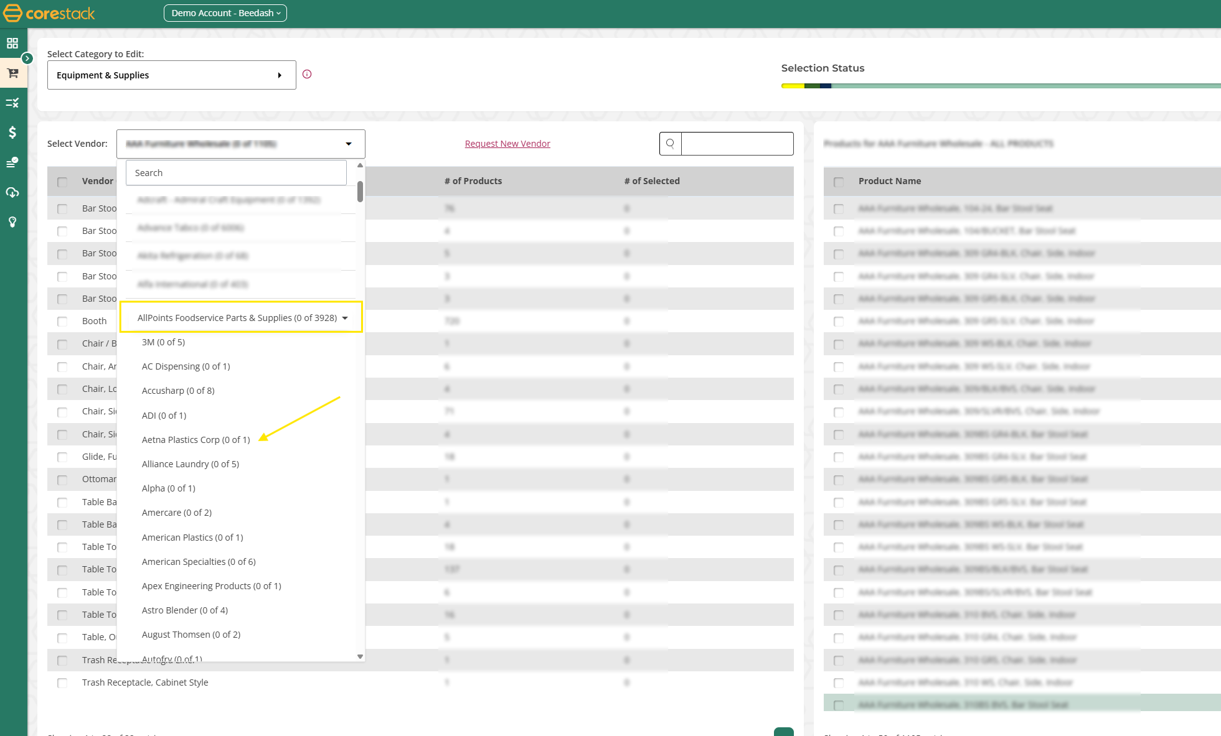Screen dimensions: 1221x736
Task: Open the list shuffle sidebar icon
Action: pos(12,103)
